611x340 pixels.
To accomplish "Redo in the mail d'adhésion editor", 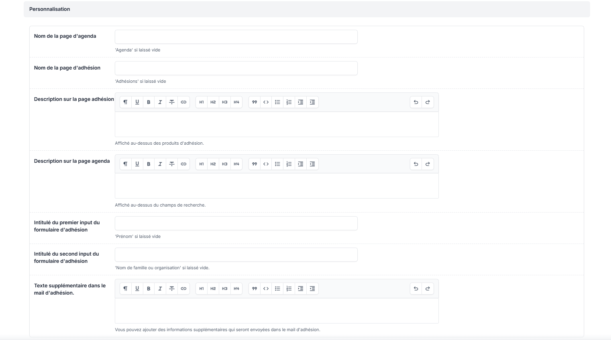I will pyautogui.click(x=428, y=289).
